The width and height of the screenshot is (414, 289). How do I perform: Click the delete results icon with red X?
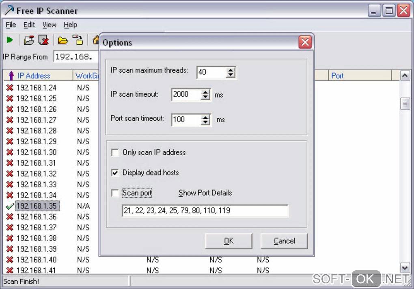[x=43, y=40]
